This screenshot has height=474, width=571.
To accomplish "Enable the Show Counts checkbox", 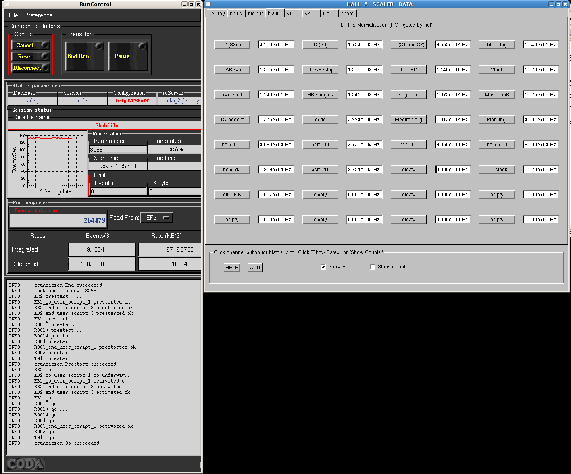I will (373, 267).
